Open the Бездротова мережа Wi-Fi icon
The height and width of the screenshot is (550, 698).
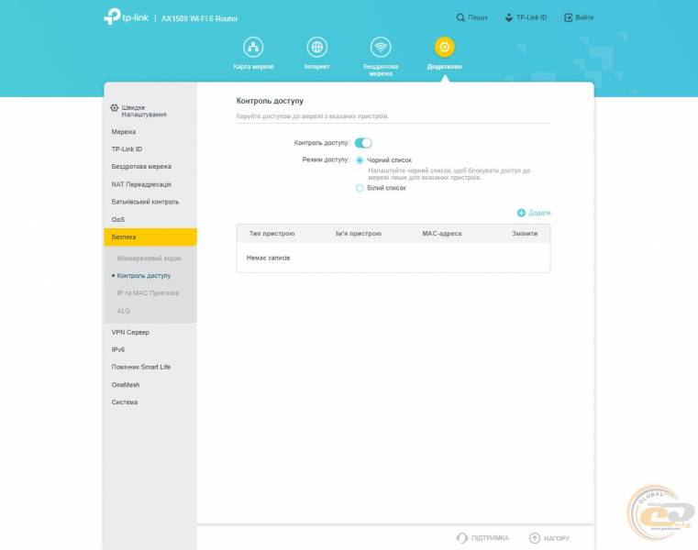coord(381,47)
